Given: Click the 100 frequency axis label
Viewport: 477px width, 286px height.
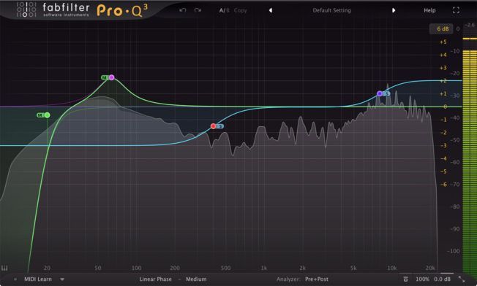Looking at the screenshot, I should [x=136, y=268].
